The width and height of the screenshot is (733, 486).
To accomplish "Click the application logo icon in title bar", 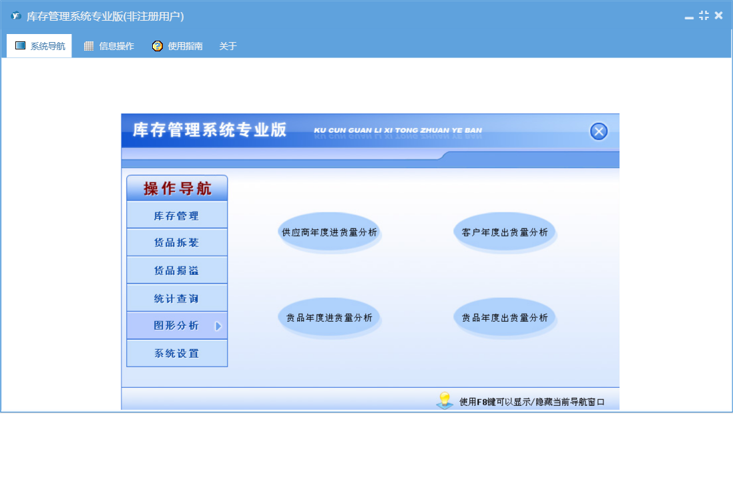I will tap(16, 16).
